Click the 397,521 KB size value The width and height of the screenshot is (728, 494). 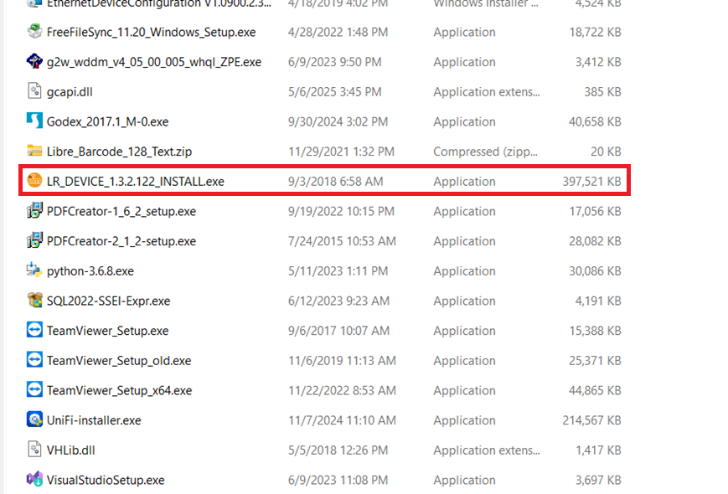click(592, 182)
